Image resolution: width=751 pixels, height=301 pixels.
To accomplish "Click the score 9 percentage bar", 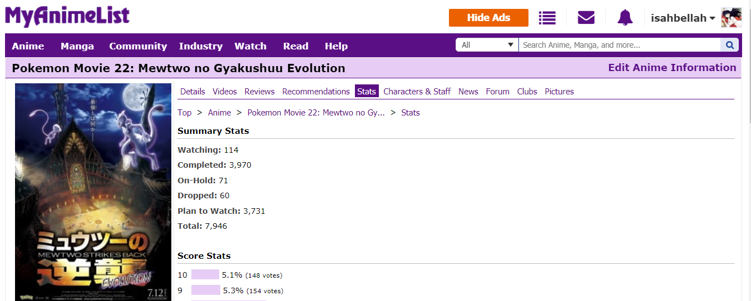I will (206, 290).
